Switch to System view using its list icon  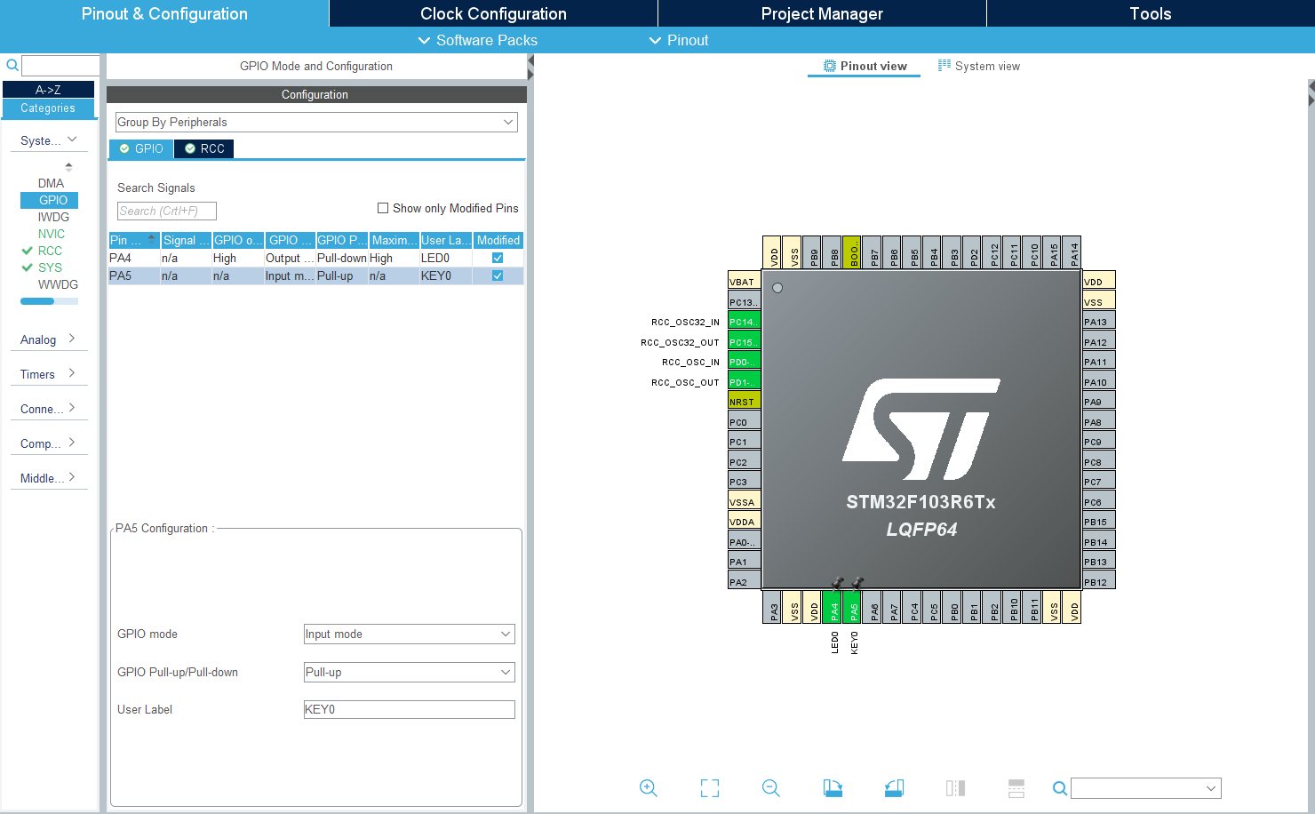click(943, 65)
